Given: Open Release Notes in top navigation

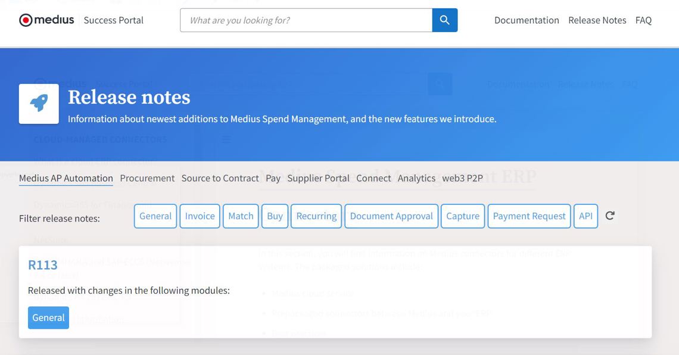Looking at the screenshot, I should [597, 20].
